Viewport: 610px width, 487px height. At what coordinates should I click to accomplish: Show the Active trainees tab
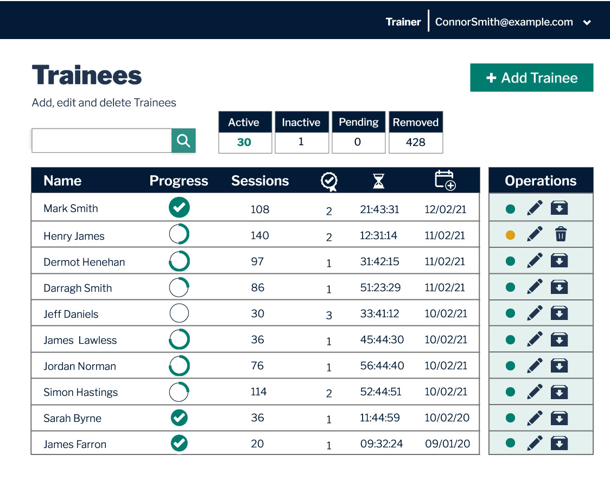(x=244, y=132)
